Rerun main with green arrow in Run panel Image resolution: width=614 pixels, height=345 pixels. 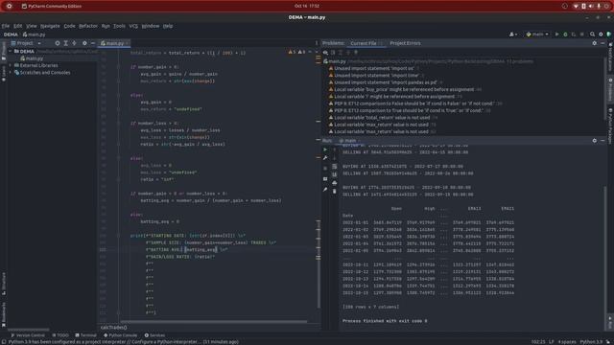325,149
